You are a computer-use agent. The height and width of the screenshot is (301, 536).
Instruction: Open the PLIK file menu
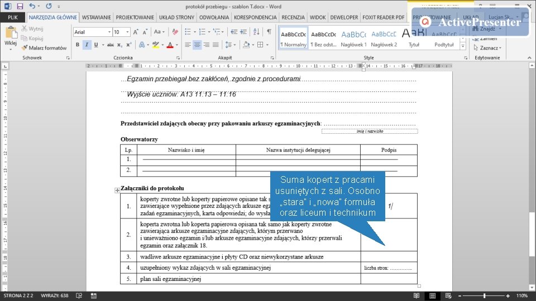click(13, 17)
